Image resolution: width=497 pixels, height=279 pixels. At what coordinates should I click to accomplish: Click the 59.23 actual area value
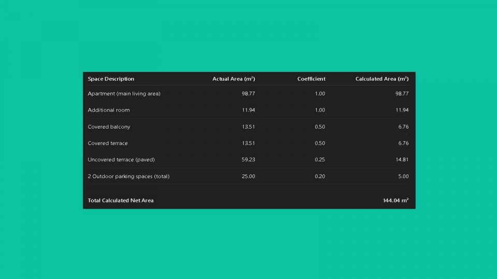248,160
